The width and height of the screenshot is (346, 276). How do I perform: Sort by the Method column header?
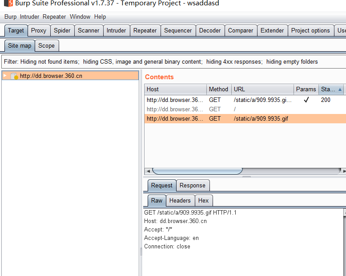pyautogui.click(x=219, y=89)
